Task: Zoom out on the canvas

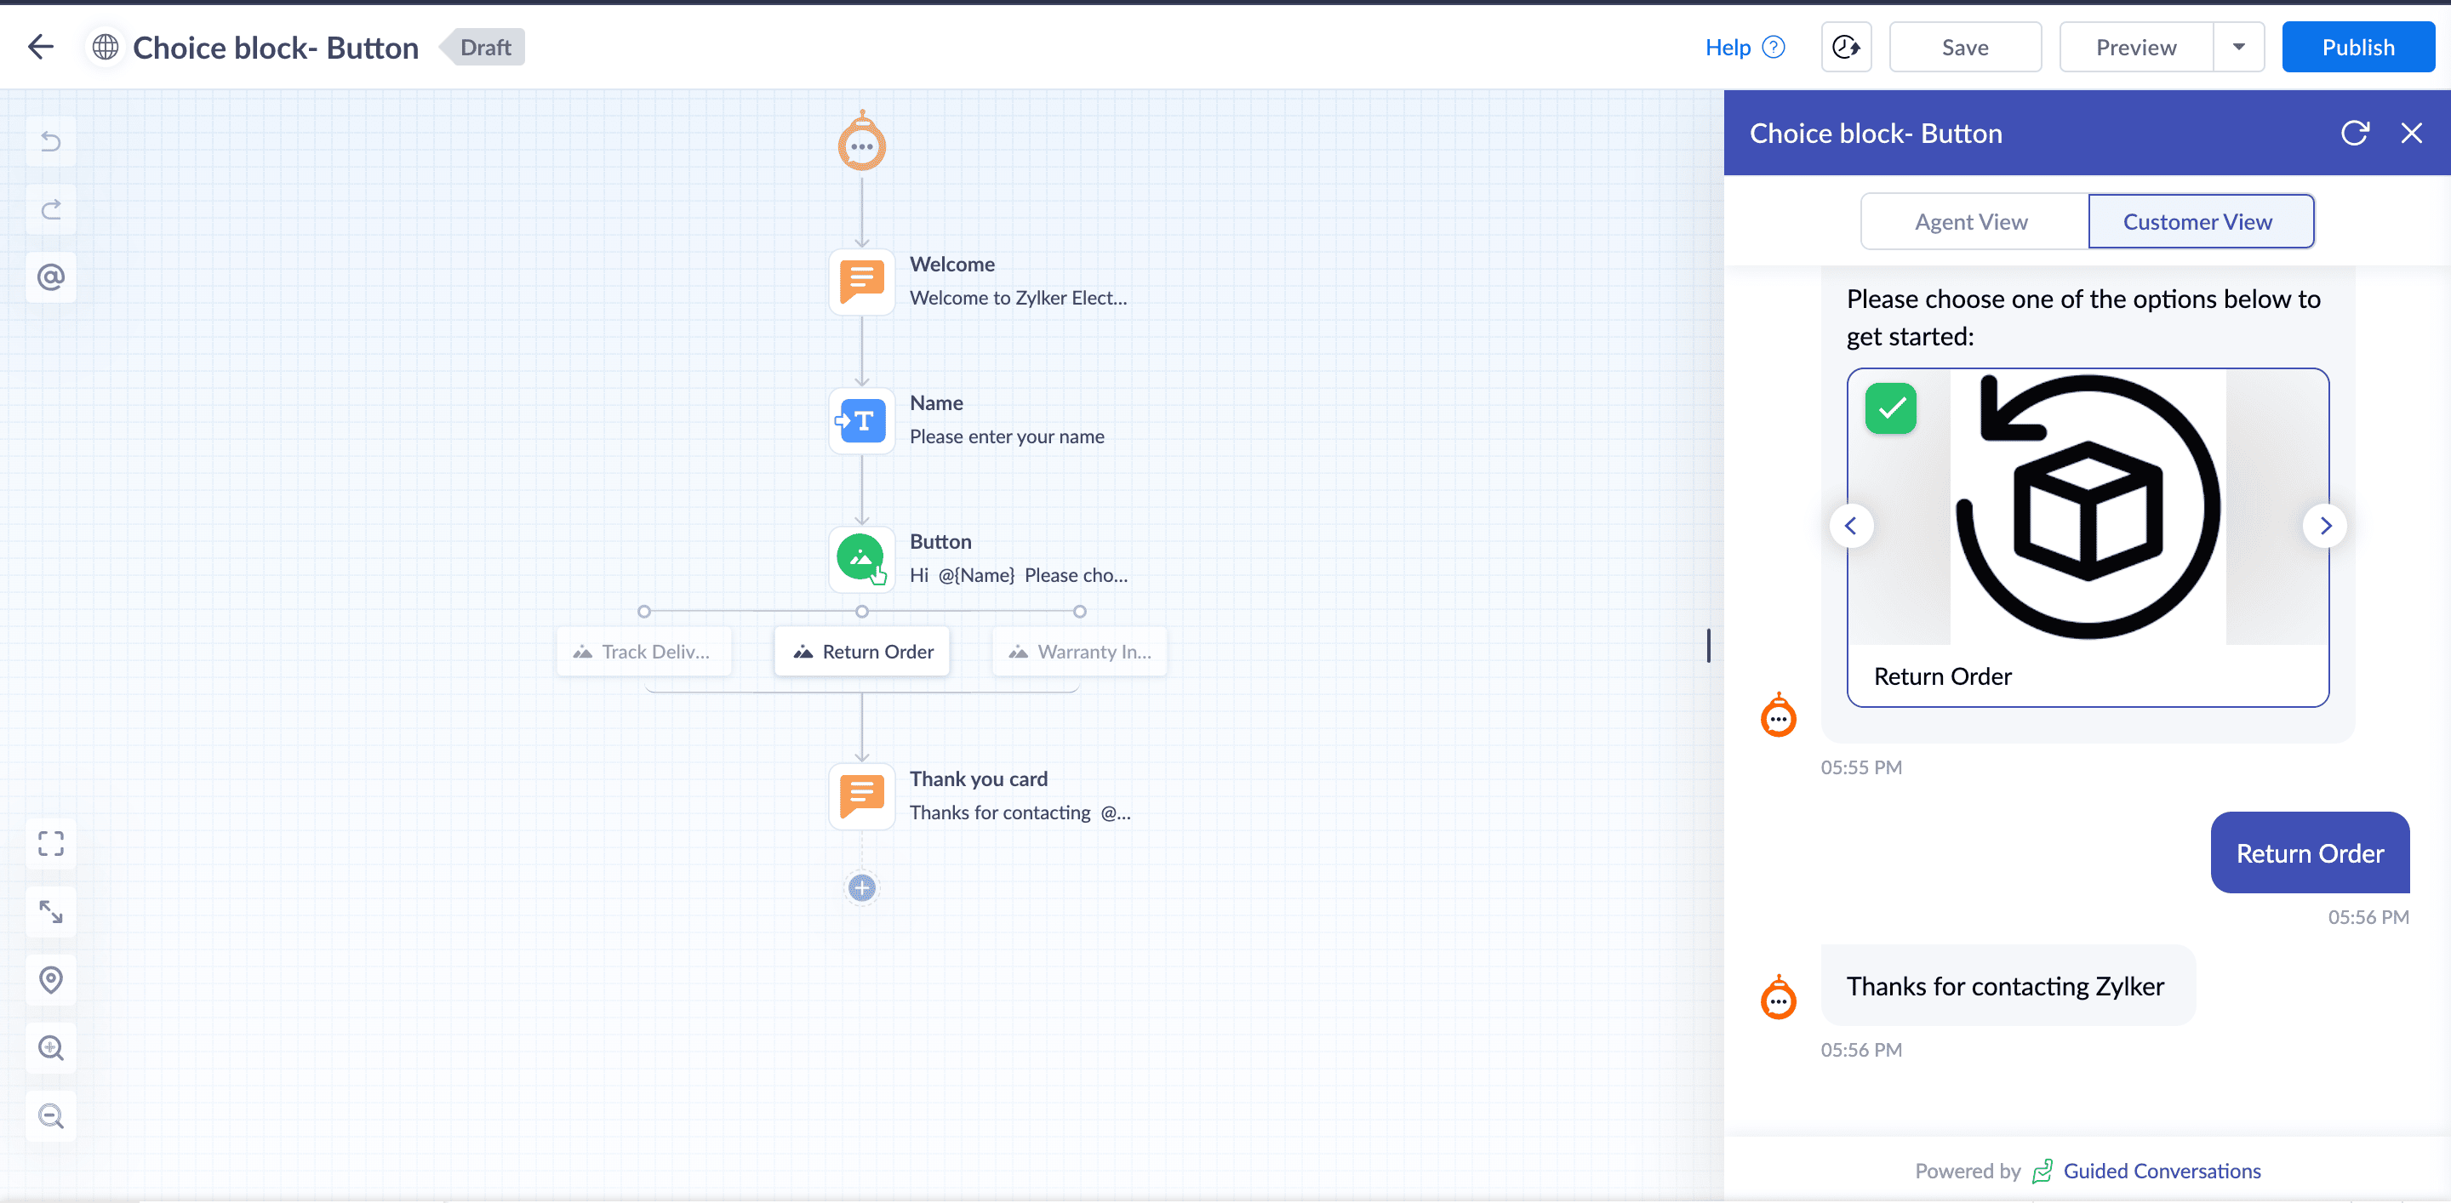Action: pyautogui.click(x=50, y=1115)
